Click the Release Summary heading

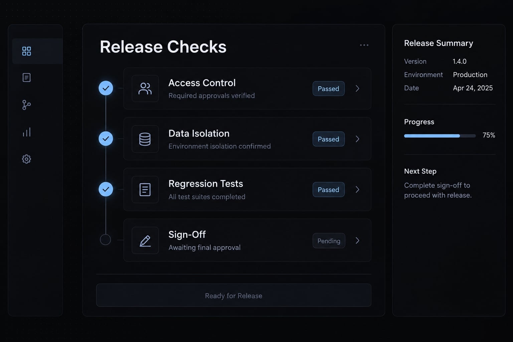click(439, 43)
